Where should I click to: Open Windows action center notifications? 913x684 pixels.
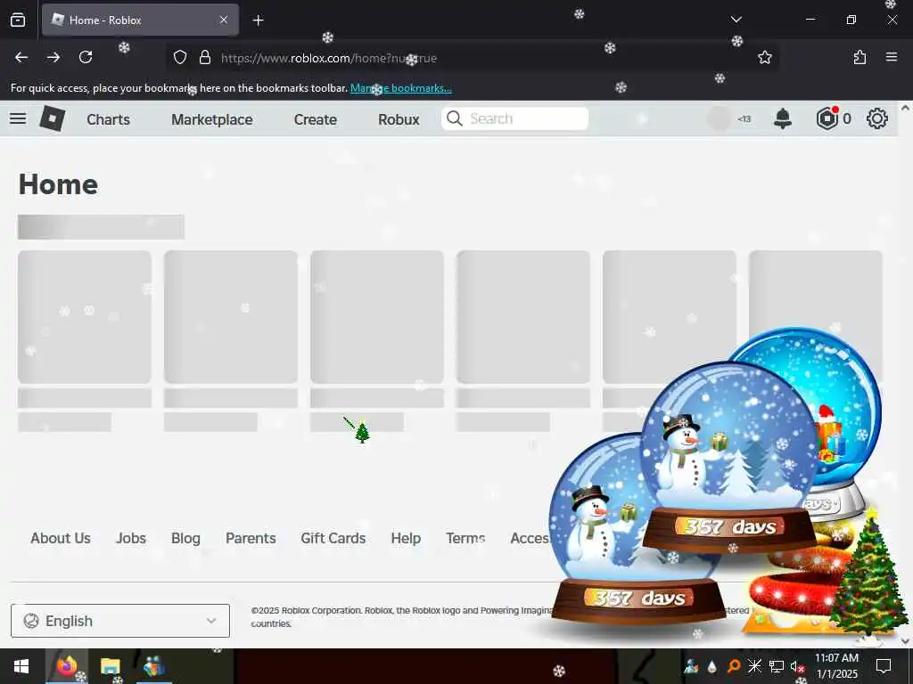[x=884, y=666]
